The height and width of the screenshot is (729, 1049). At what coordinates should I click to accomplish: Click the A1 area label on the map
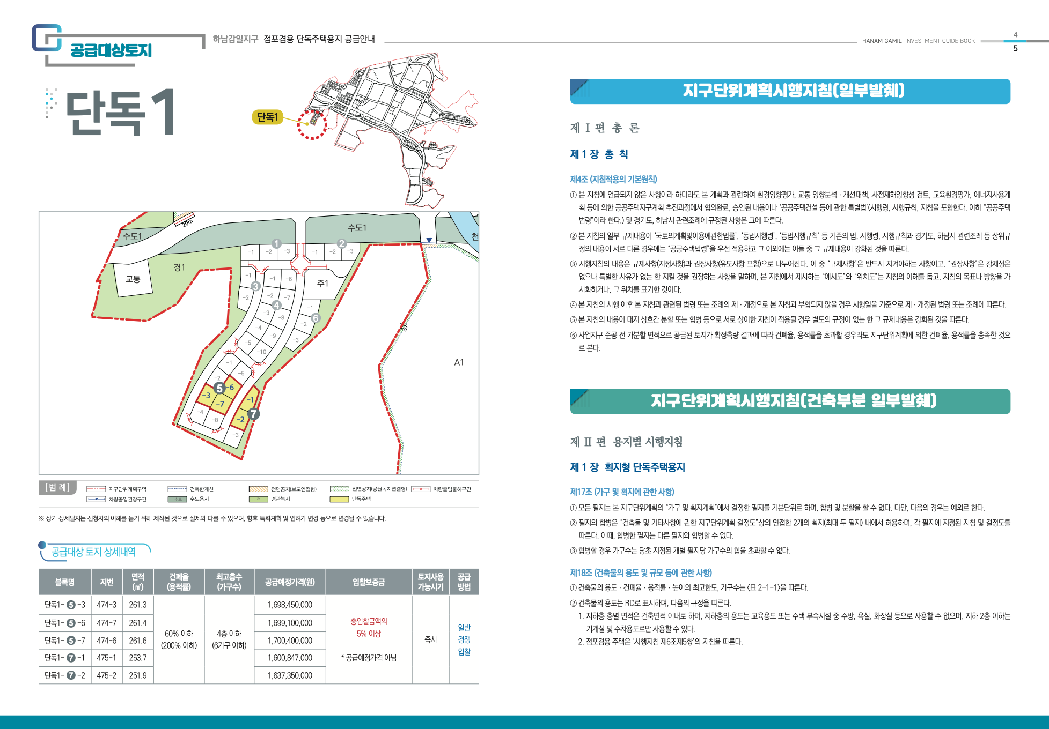click(459, 362)
